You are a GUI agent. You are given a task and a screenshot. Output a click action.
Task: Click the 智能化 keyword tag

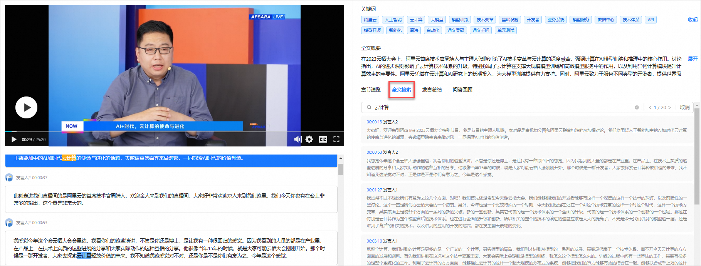point(395,30)
